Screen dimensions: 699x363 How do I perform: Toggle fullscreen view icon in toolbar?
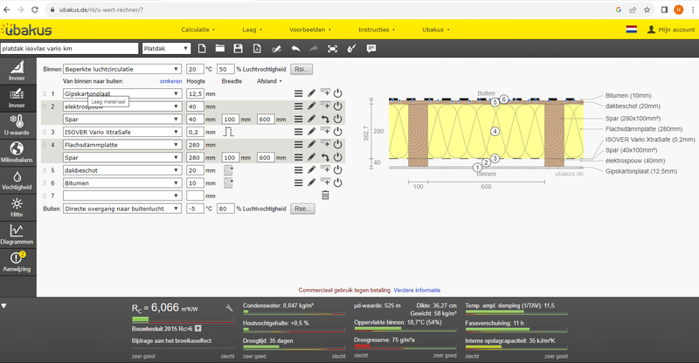tap(333, 49)
